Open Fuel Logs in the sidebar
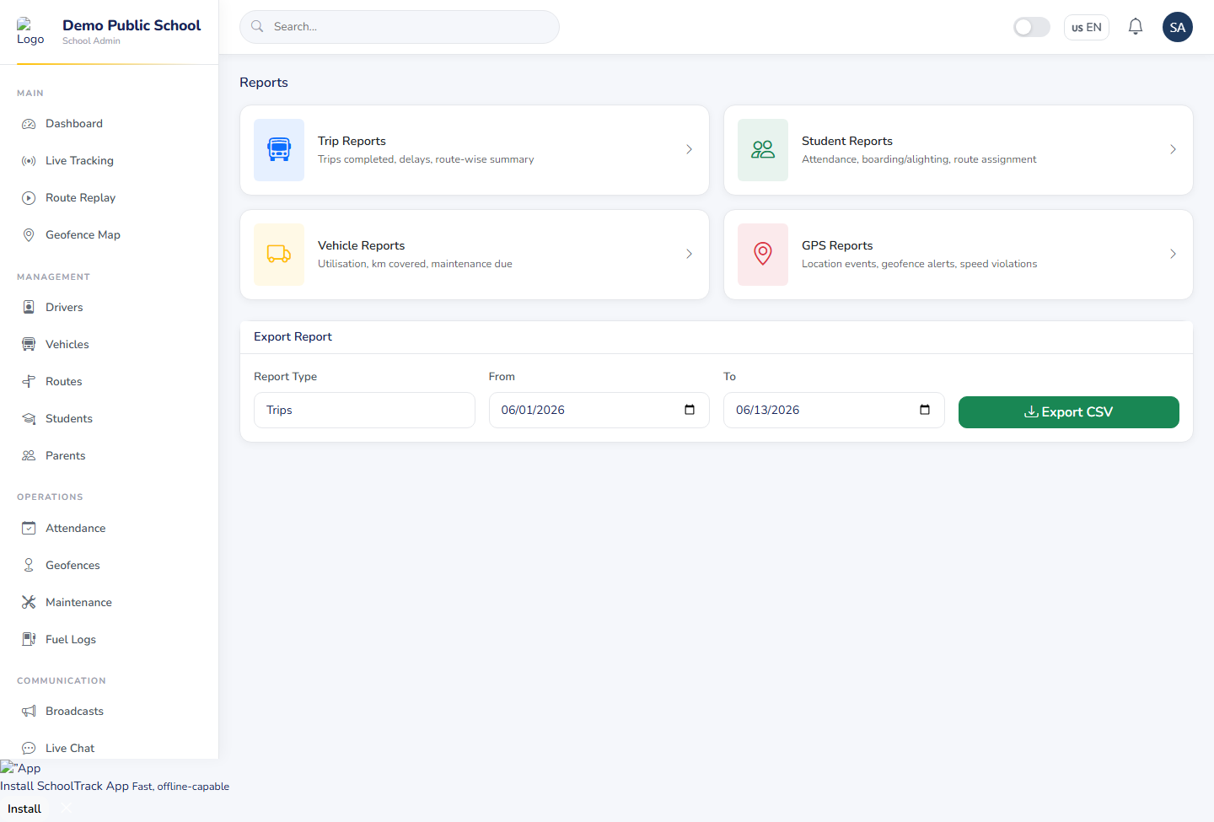1214x822 pixels. [109, 640]
